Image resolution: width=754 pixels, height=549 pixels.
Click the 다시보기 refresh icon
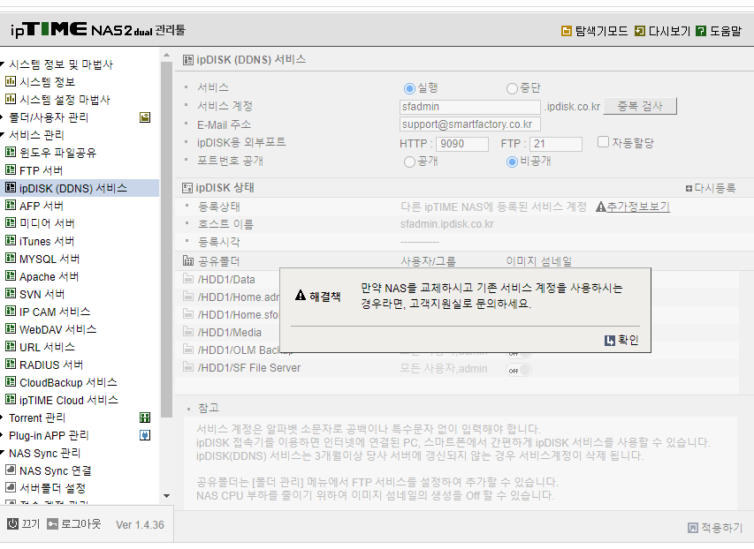640,31
